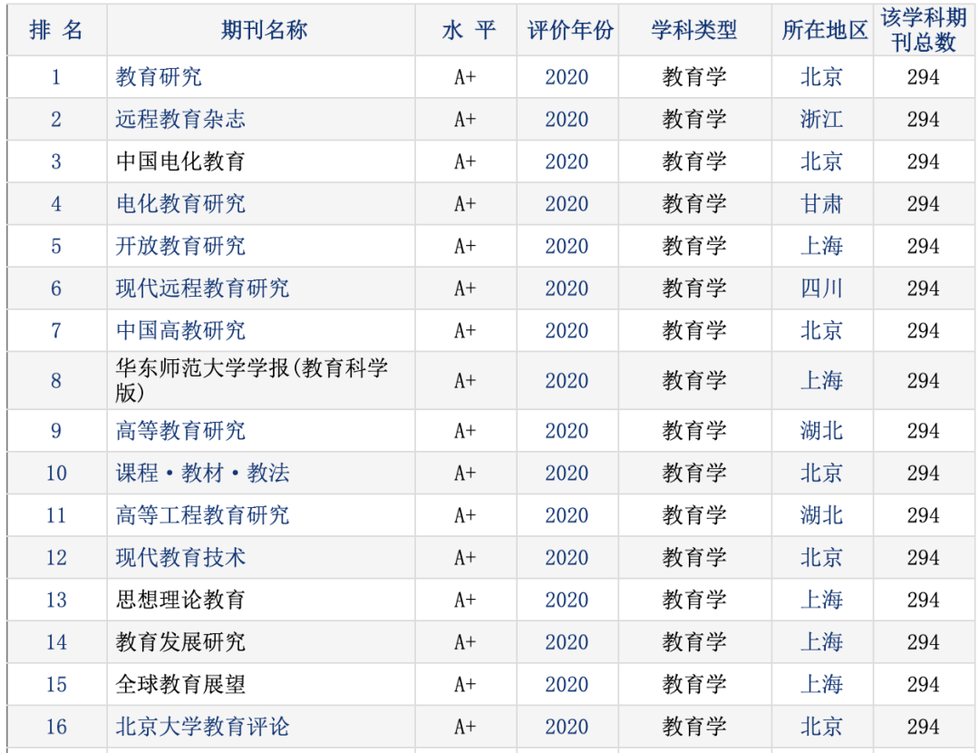The height and width of the screenshot is (753, 979).
Task: Open the 北京 region link for 课程·教材·教法
Action: click(821, 473)
